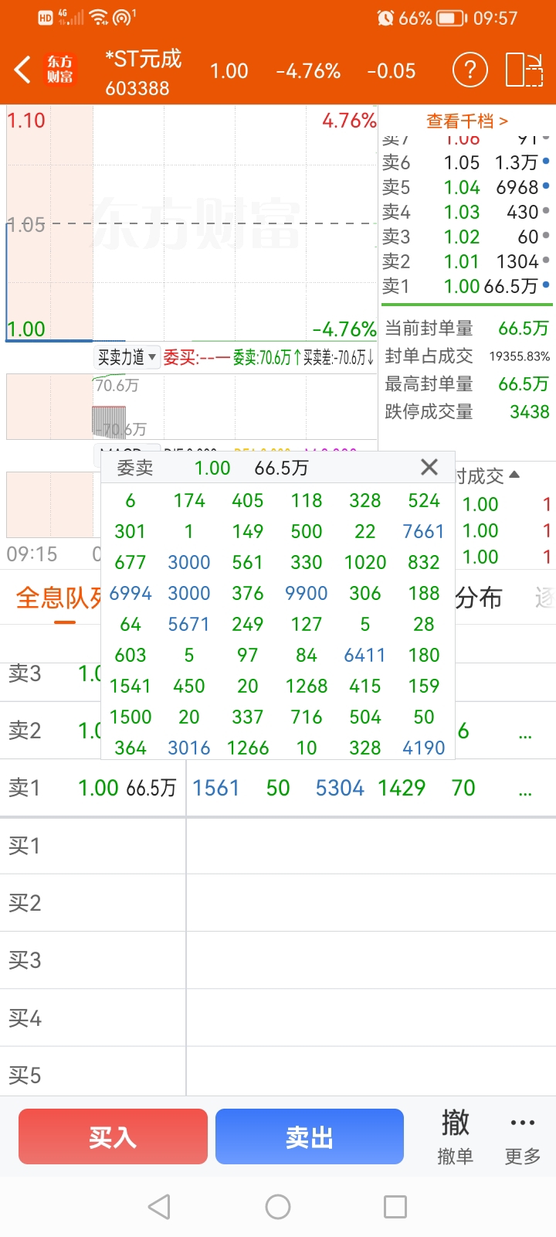Select 卖5 1.04 6968 row

tap(466, 187)
